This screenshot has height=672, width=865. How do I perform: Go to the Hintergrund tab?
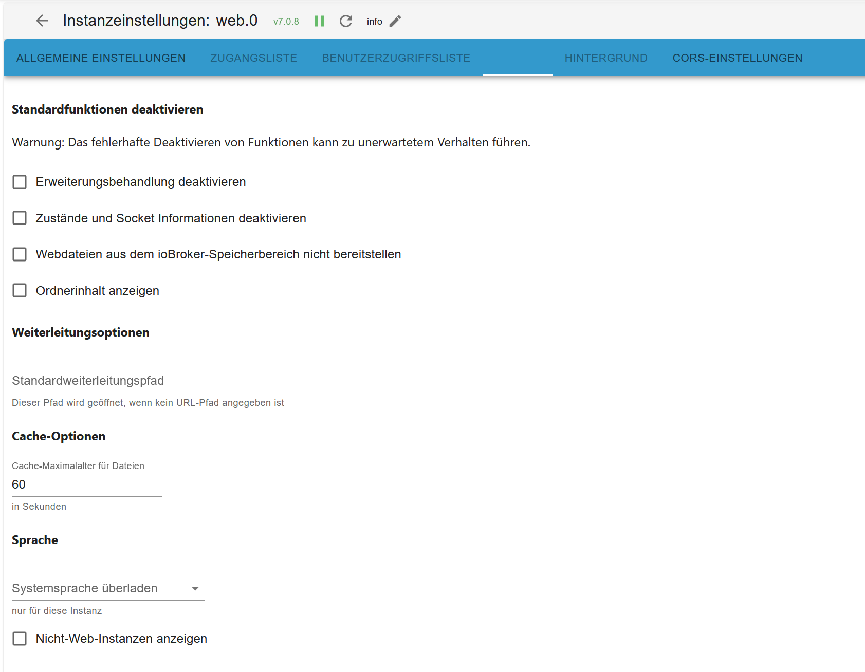605,58
